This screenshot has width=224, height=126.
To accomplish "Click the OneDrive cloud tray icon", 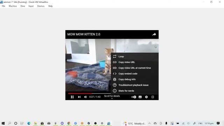I will click(x=155, y=123).
